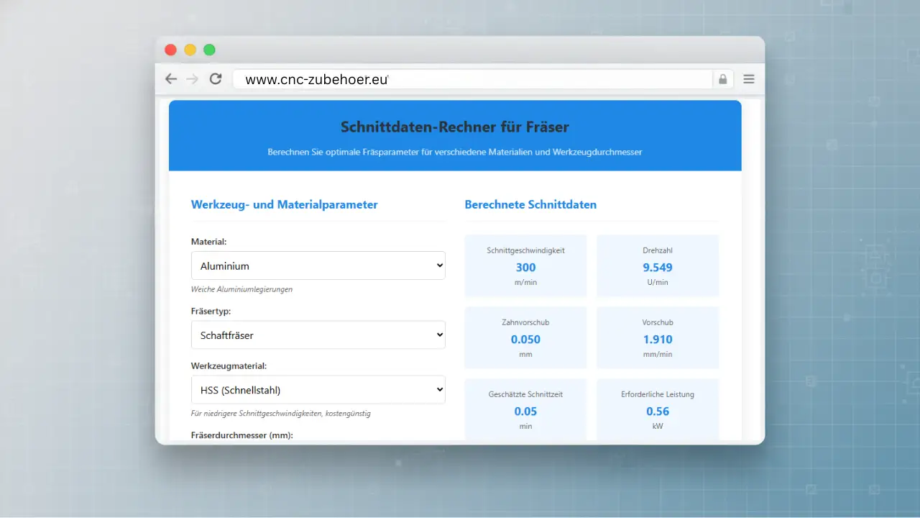Click the Material: field label
The height and width of the screenshot is (518, 920).
tap(208, 242)
